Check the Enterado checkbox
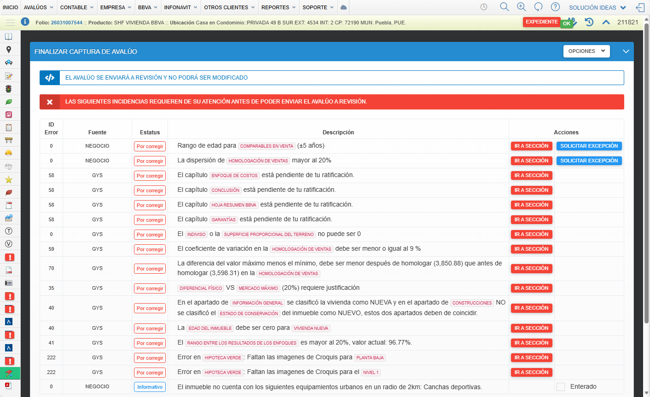The width and height of the screenshot is (650, 397). point(561,387)
